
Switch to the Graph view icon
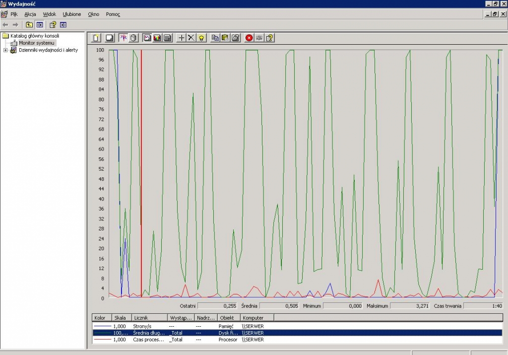click(147, 38)
